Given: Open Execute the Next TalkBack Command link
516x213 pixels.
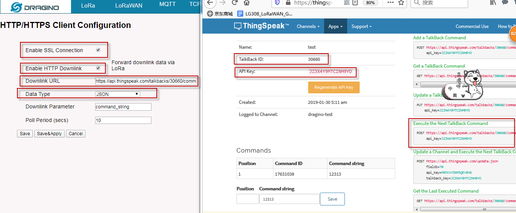Looking at the screenshot, I should (x=451, y=123).
